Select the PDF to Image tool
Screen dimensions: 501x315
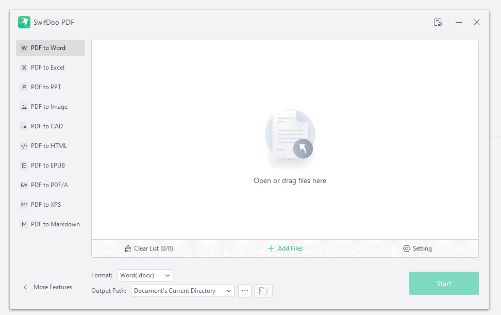pyautogui.click(x=48, y=106)
